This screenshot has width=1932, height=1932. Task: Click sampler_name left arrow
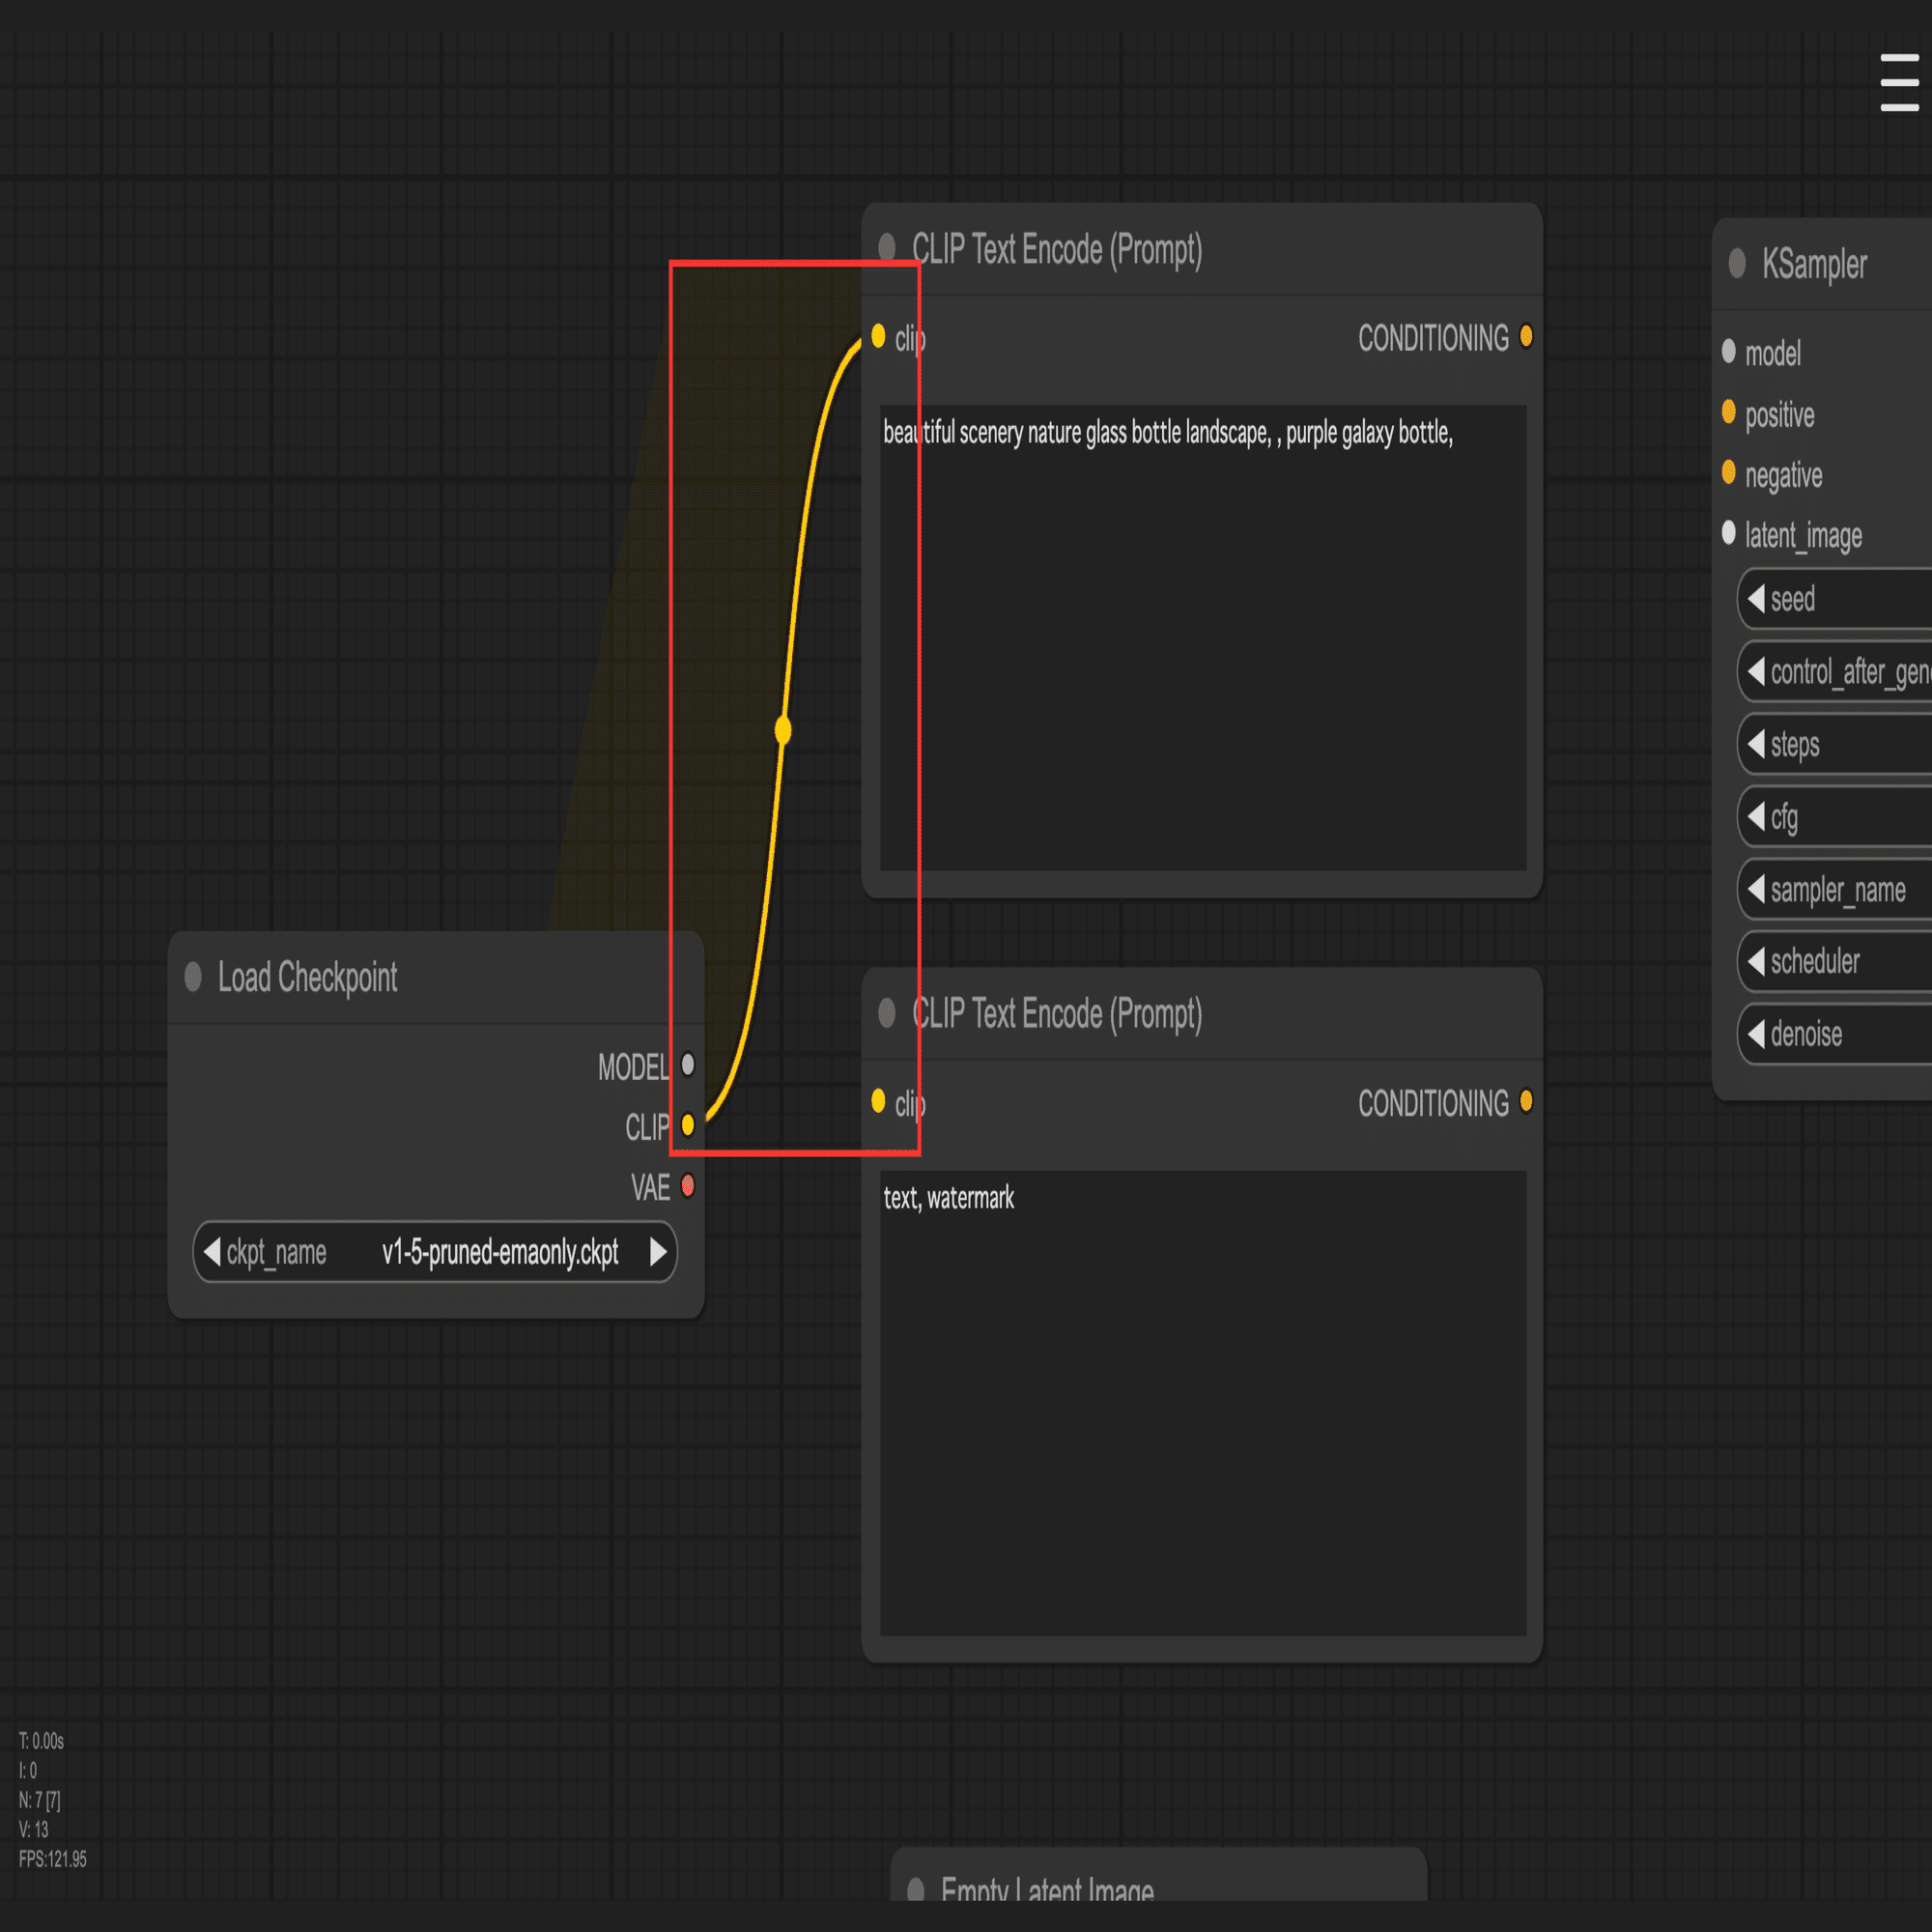[1756, 888]
